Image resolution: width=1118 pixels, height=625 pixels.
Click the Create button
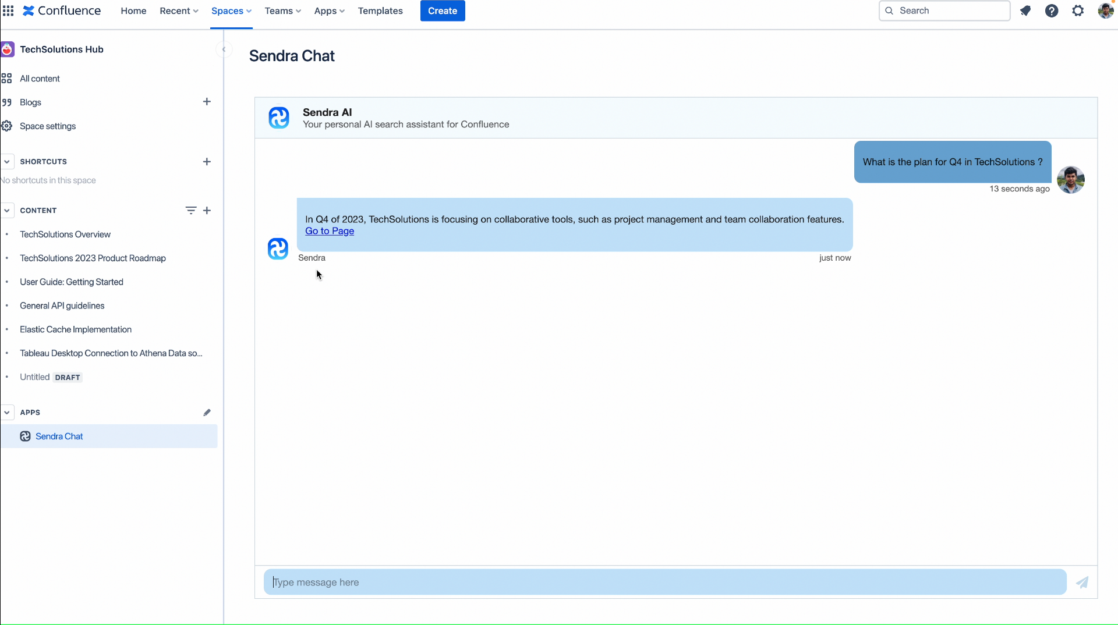point(443,10)
